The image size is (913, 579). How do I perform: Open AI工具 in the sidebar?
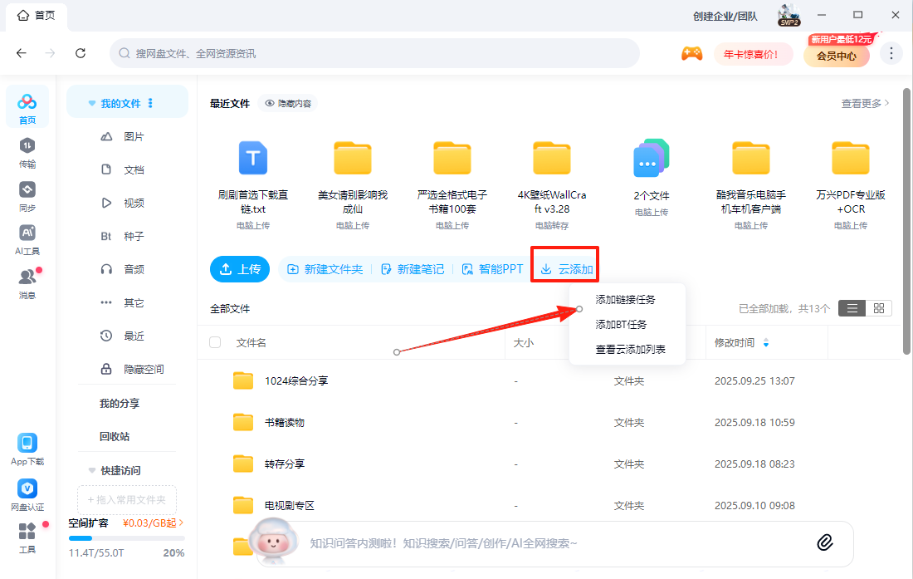click(27, 239)
